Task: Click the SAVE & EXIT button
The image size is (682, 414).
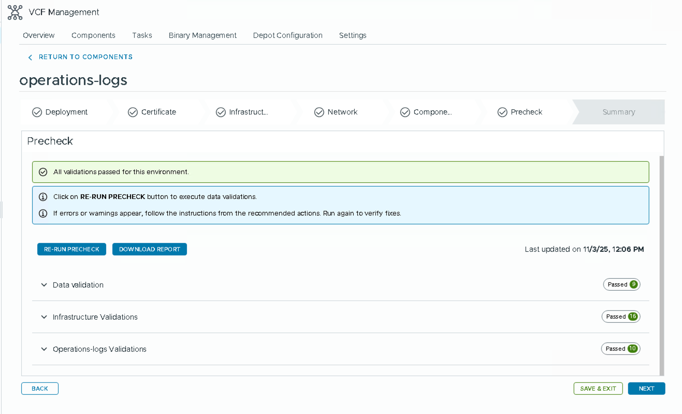Action: click(x=598, y=389)
